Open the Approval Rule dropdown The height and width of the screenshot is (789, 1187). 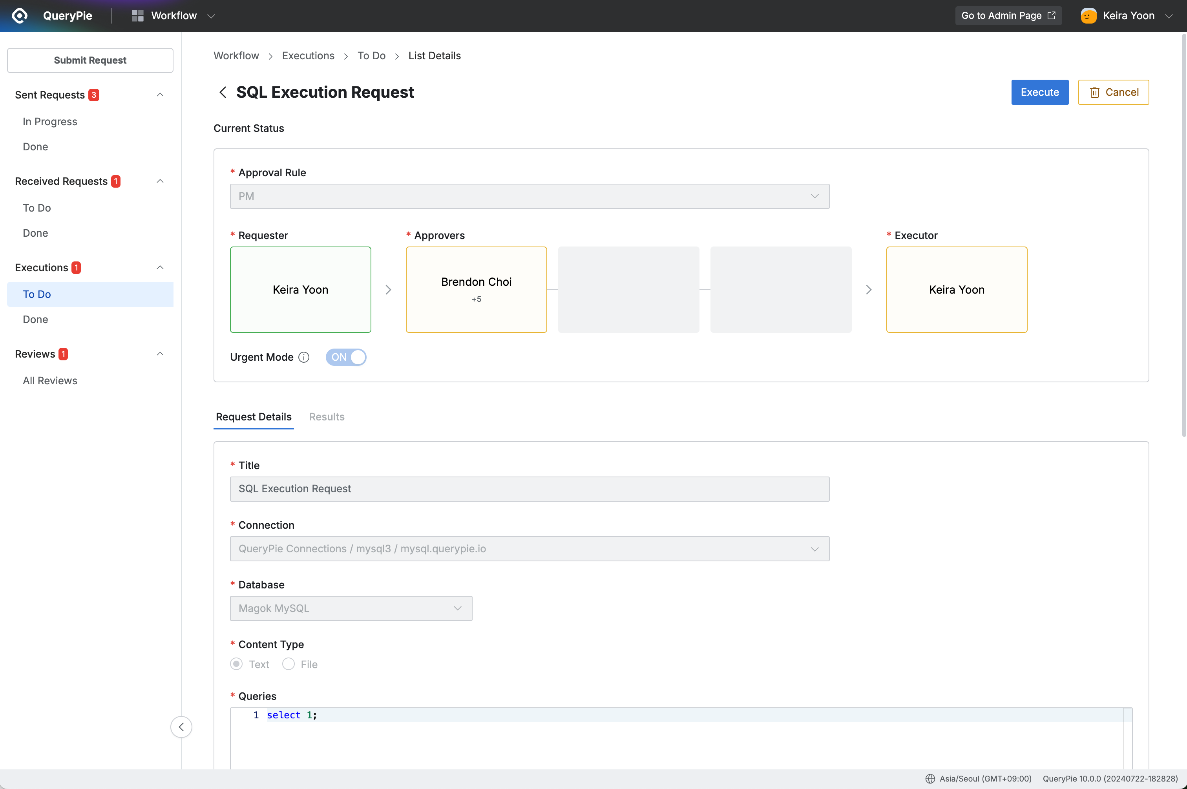530,196
